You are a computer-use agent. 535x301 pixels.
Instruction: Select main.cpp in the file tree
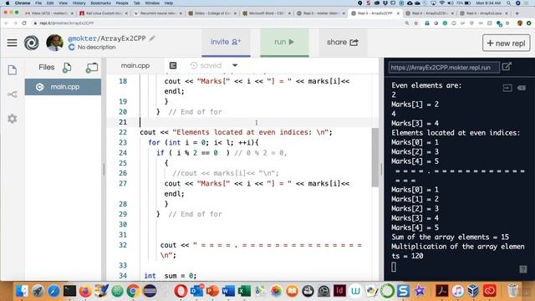[63, 87]
